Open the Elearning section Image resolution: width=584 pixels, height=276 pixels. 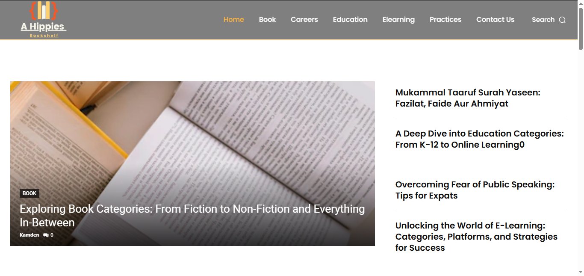coord(398,19)
